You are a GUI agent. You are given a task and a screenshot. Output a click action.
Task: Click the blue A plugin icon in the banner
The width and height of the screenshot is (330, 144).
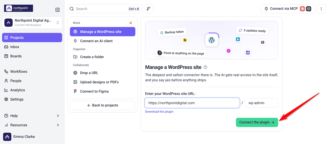tap(238, 39)
